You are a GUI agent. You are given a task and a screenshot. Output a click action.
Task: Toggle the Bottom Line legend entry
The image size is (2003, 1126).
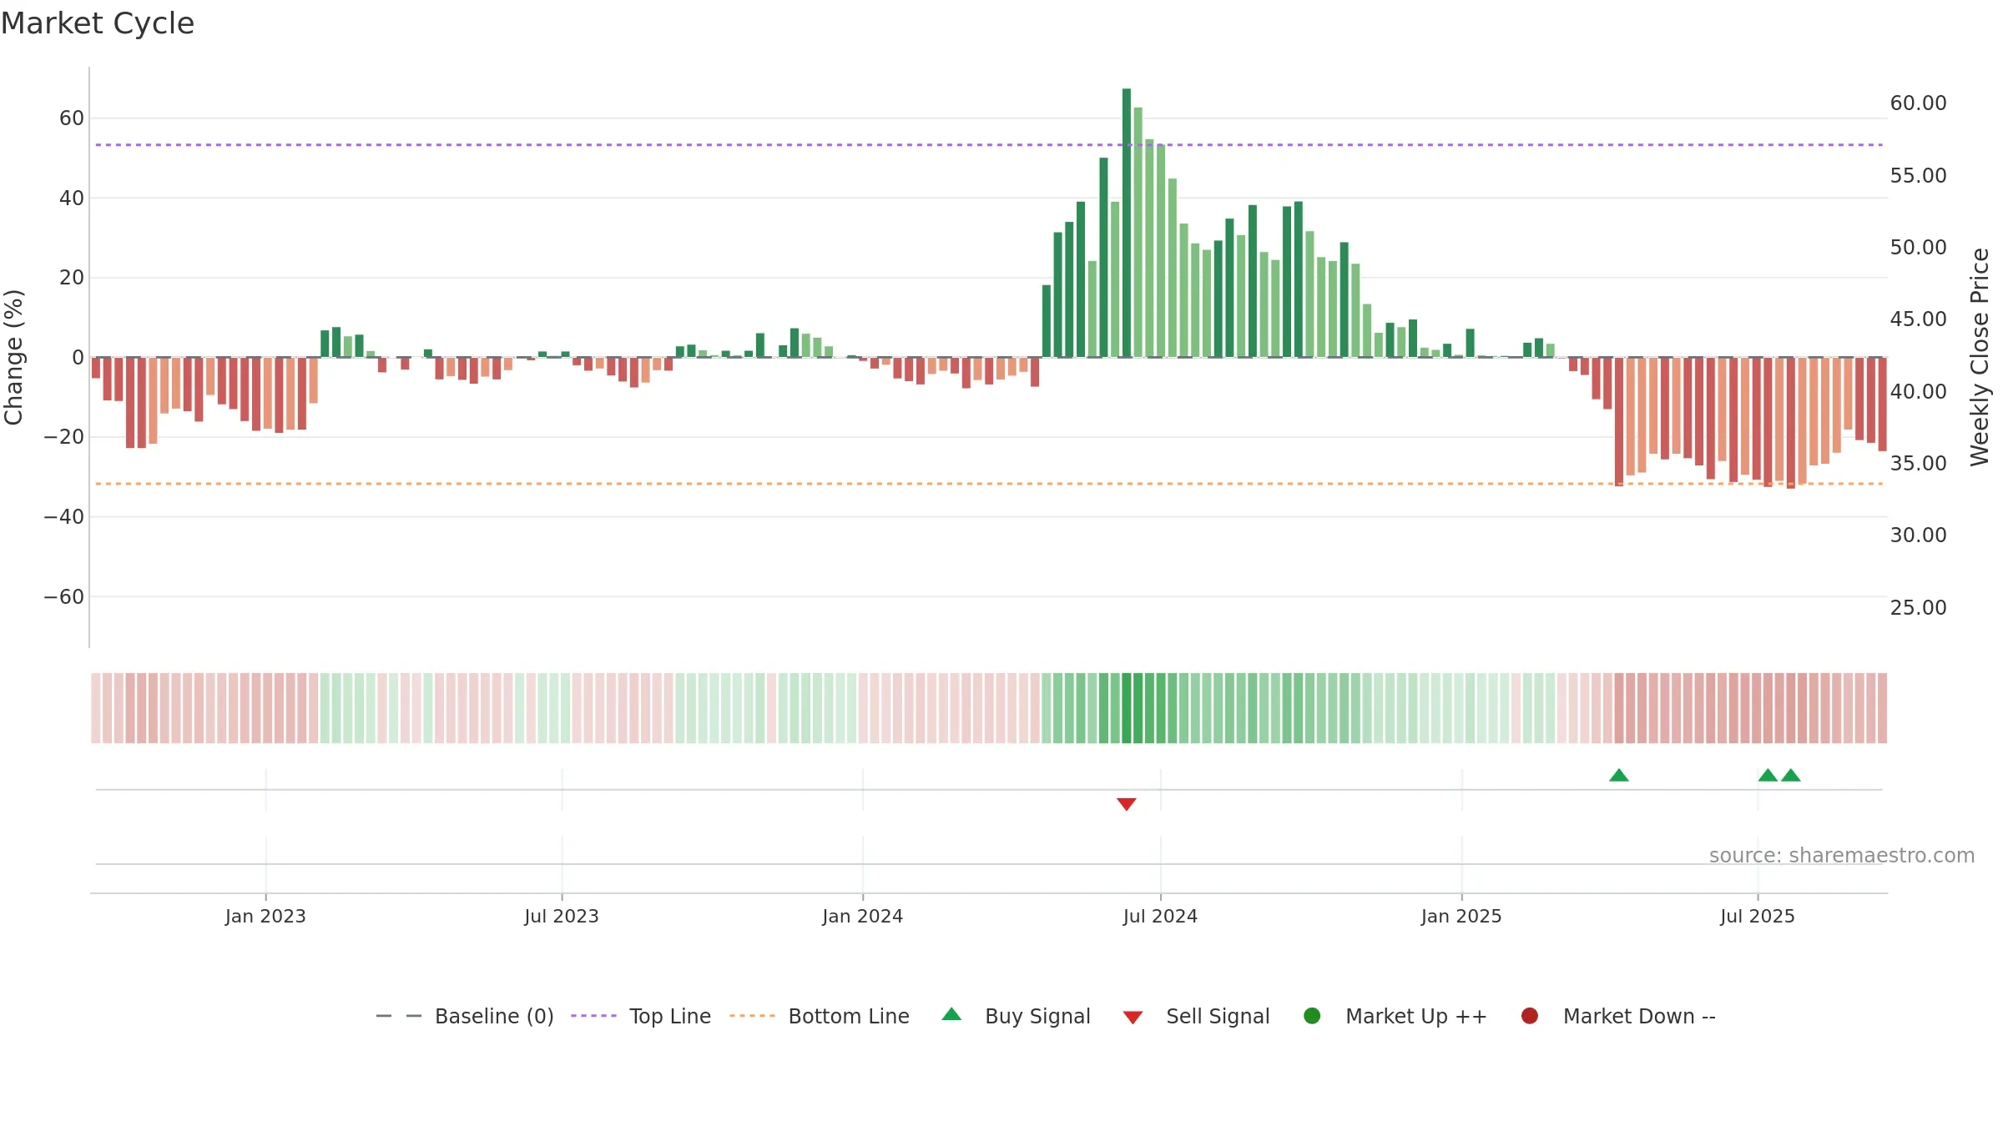coord(820,1016)
